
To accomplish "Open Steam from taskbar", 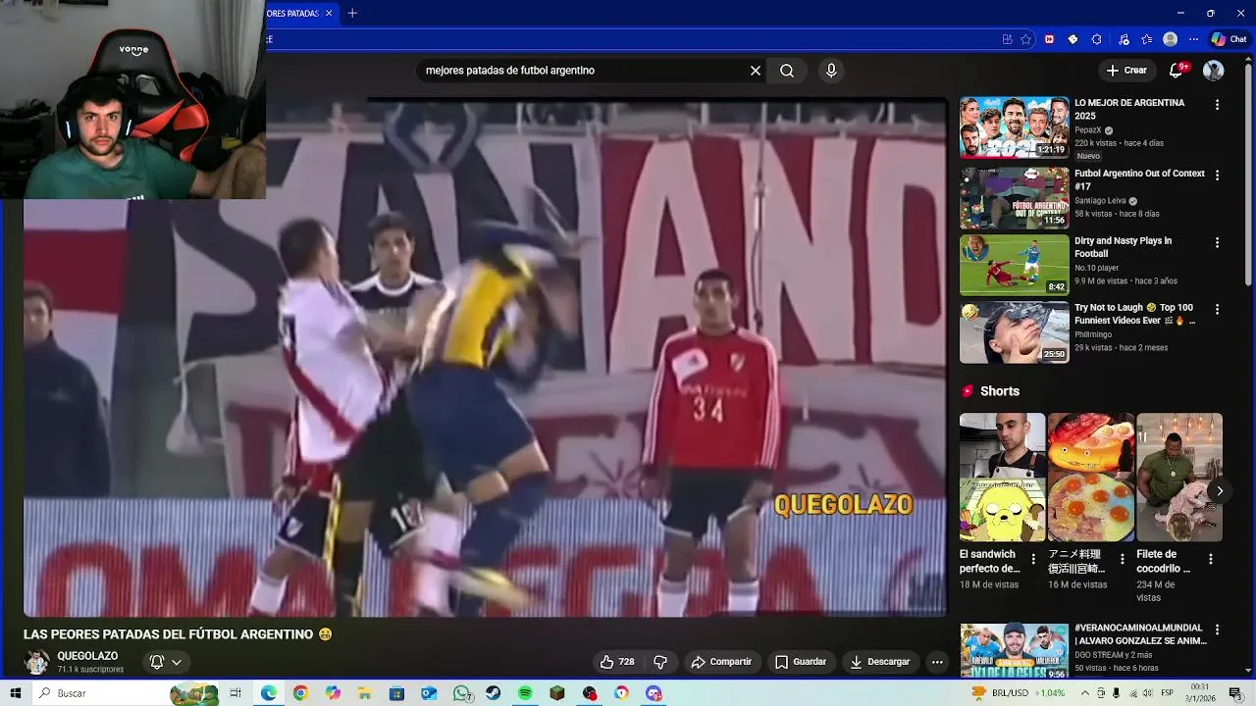I will 494,693.
